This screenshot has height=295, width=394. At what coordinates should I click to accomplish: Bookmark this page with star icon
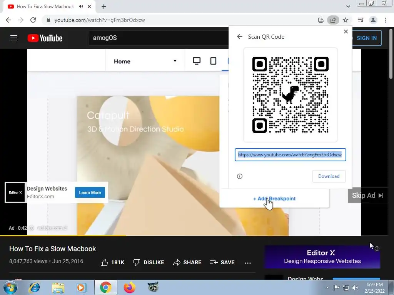[346, 20]
